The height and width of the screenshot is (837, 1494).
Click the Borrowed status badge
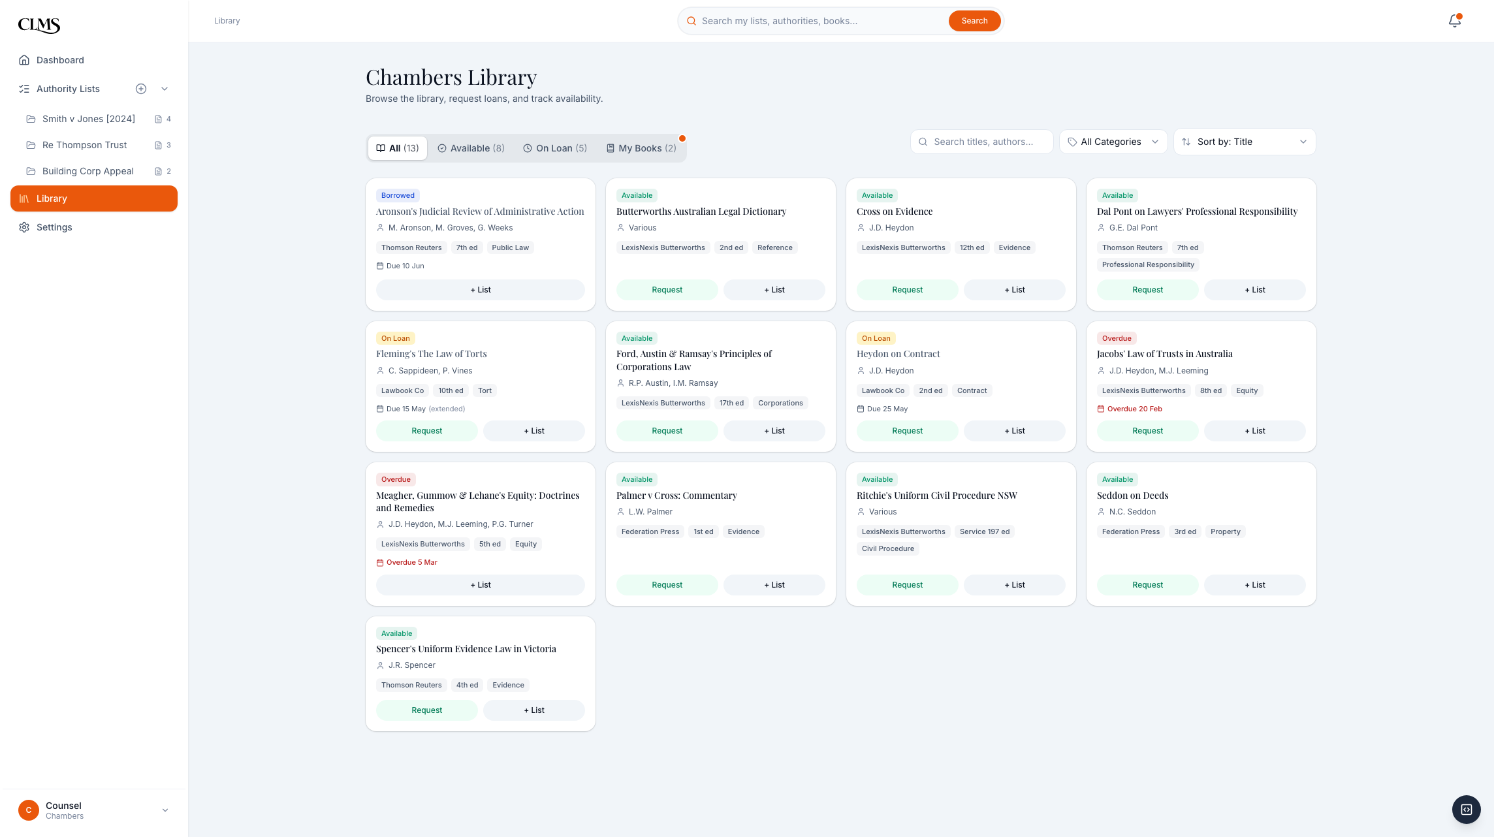pos(398,195)
